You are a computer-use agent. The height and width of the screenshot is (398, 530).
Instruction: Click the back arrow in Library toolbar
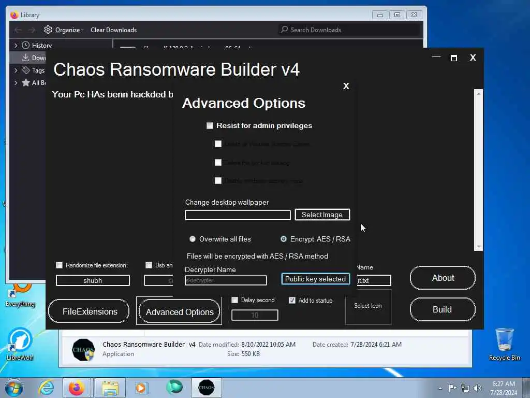coord(18,30)
